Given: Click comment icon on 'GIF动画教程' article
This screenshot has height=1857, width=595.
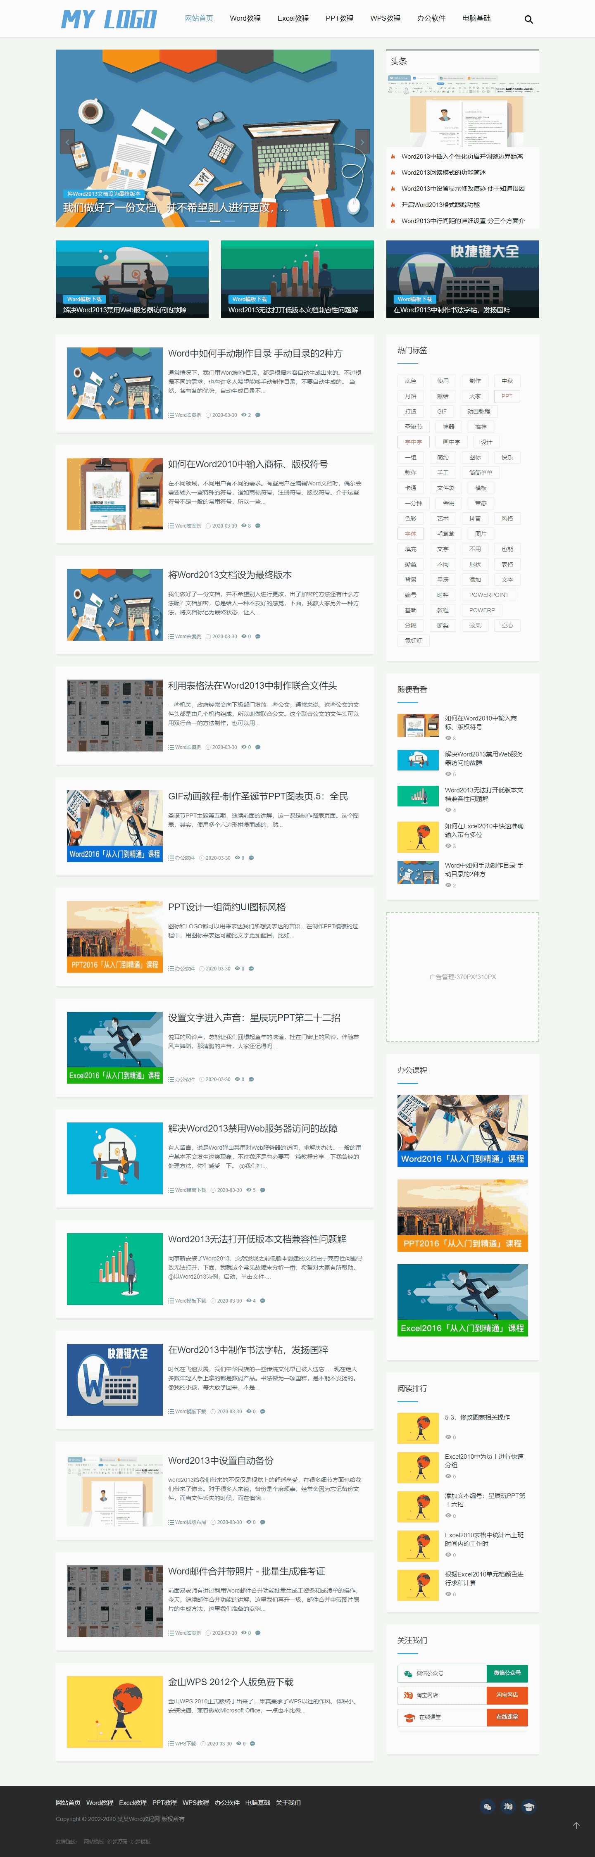Looking at the screenshot, I should 251,858.
